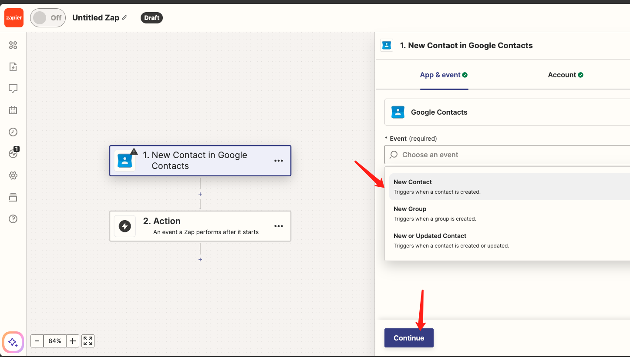The width and height of the screenshot is (630, 357).
Task: Click the fit-to-view expand icon
Action: (88, 341)
